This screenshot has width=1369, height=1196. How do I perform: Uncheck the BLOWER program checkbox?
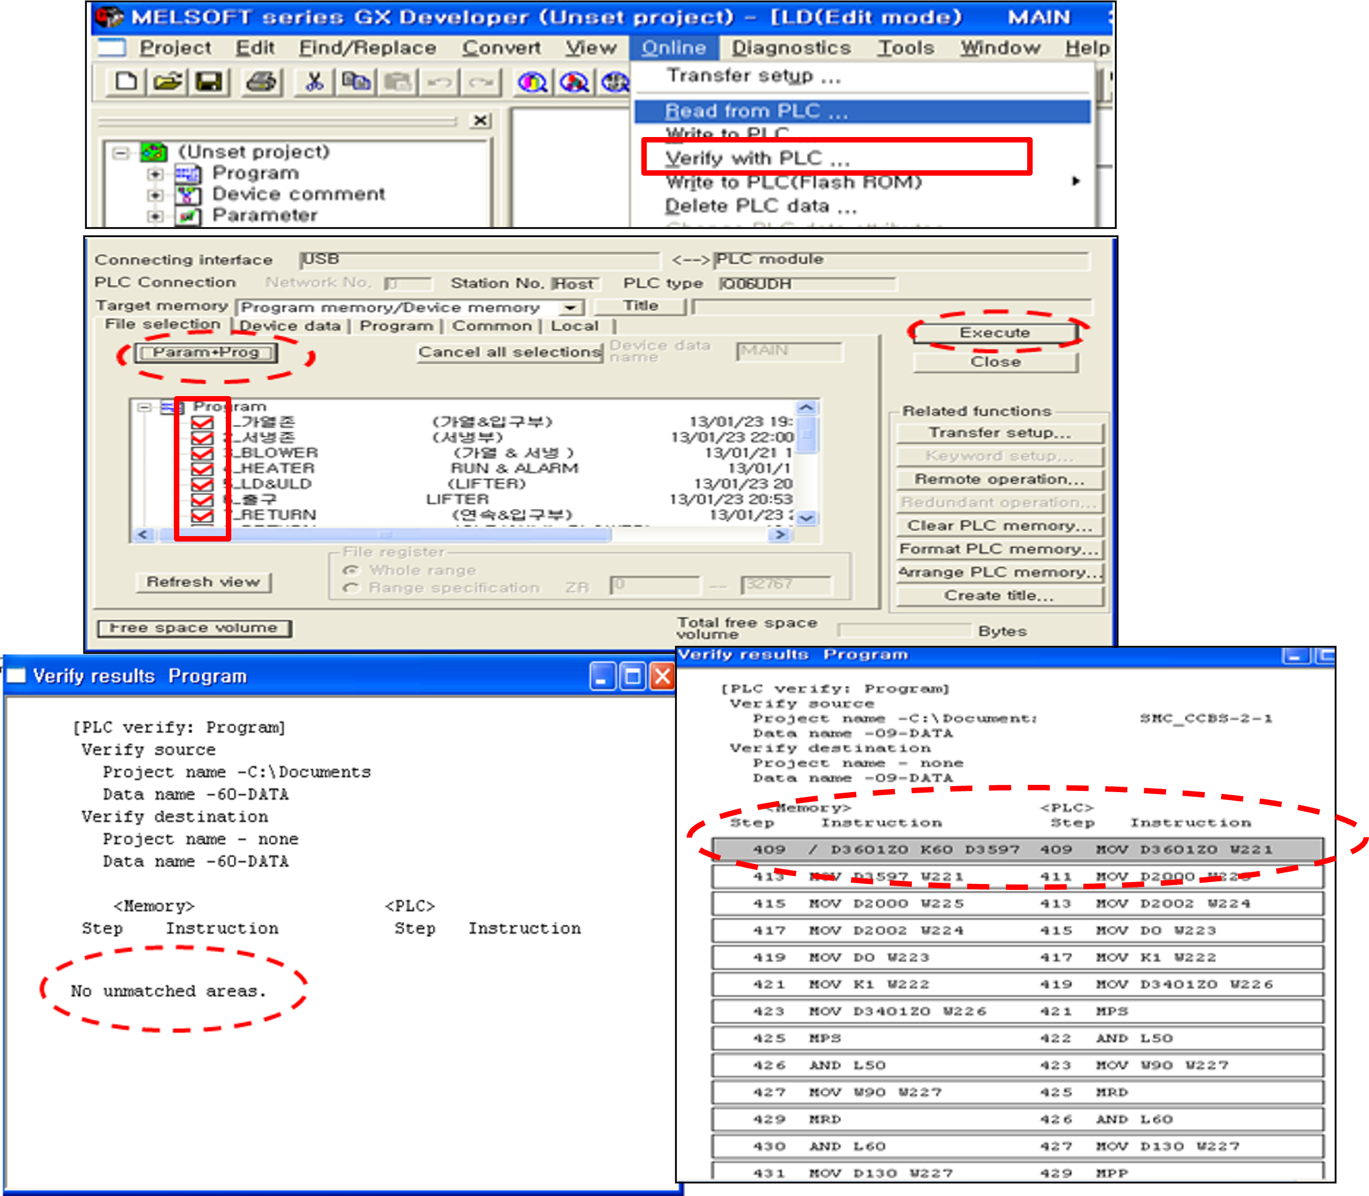click(x=202, y=453)
